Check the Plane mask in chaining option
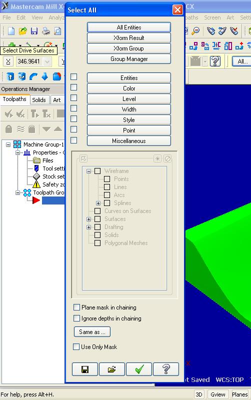Screen dimensions: 251x400 [76, 307]
